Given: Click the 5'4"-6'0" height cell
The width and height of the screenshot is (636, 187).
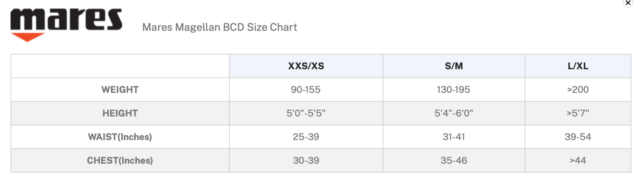Looking at the screenshot, I should coord(453,113).
